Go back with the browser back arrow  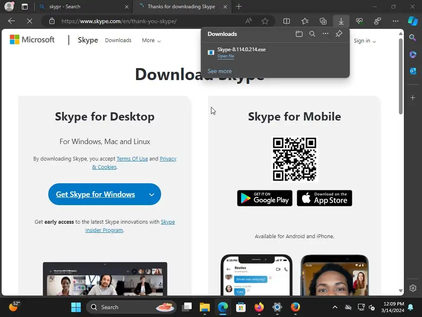[11, 21]
